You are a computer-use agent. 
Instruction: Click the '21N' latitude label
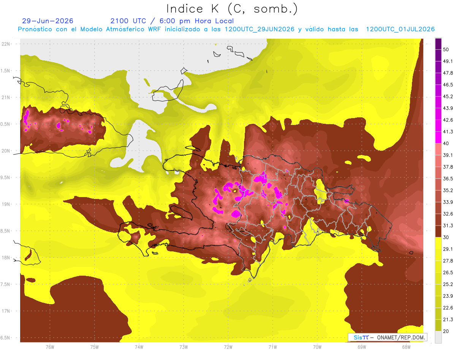(6, 97)
